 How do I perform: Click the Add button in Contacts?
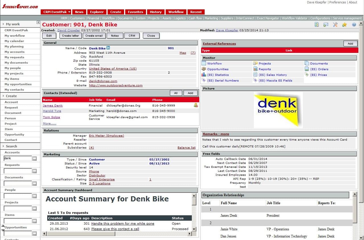pos(190,93)
